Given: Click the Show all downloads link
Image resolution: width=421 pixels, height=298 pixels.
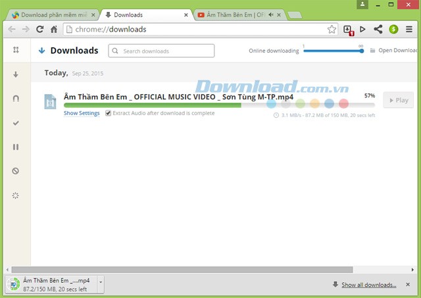Looking at the screenshot, I should coord(368,285).
